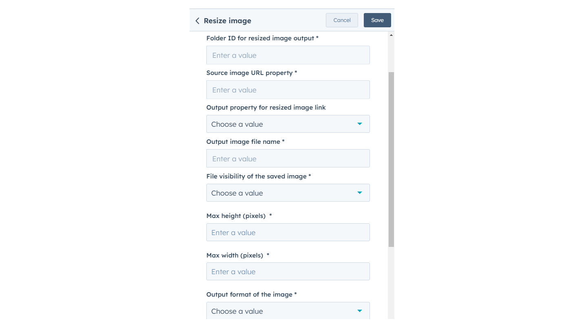Click the scrollbar's up arrow
Viewport: 584px width, 328px height.
tap(391, 35)
